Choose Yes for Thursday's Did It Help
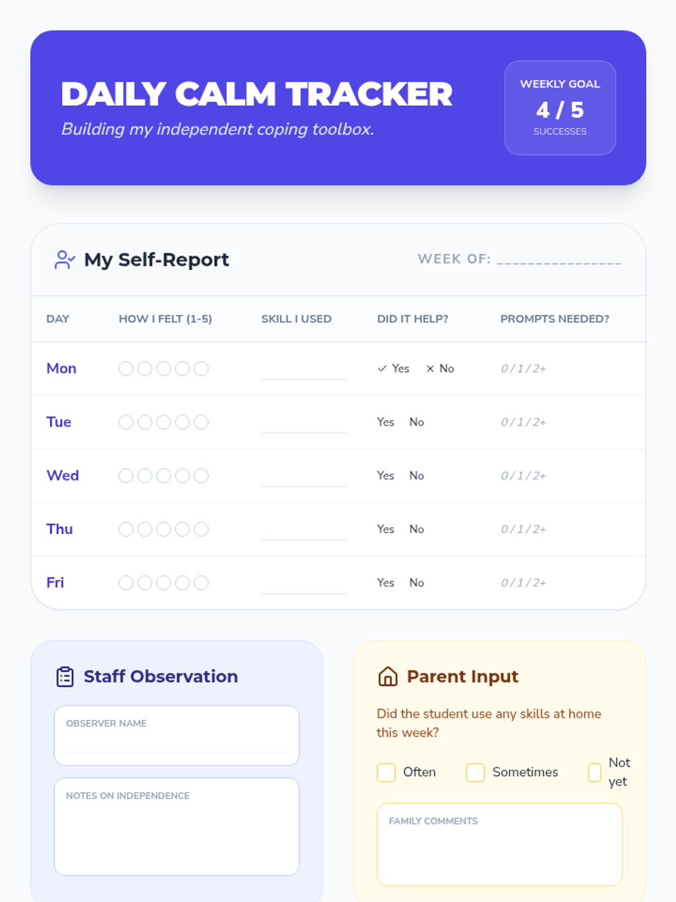The height and width of the screenshot is (902, 676). [x=386, y=529]
